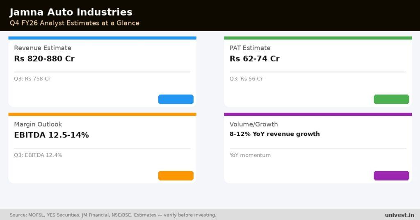Click the Rs 820-880 Cr value
Image resolution: width=420 pixels, height=220 pixels.
pos(44,58)
